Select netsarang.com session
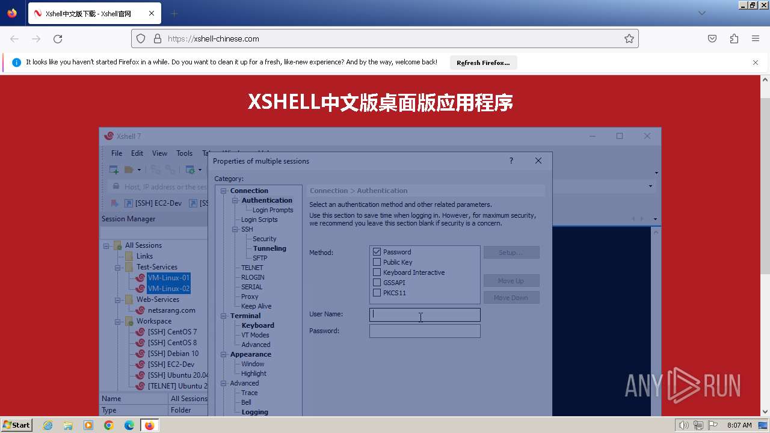 171,310
